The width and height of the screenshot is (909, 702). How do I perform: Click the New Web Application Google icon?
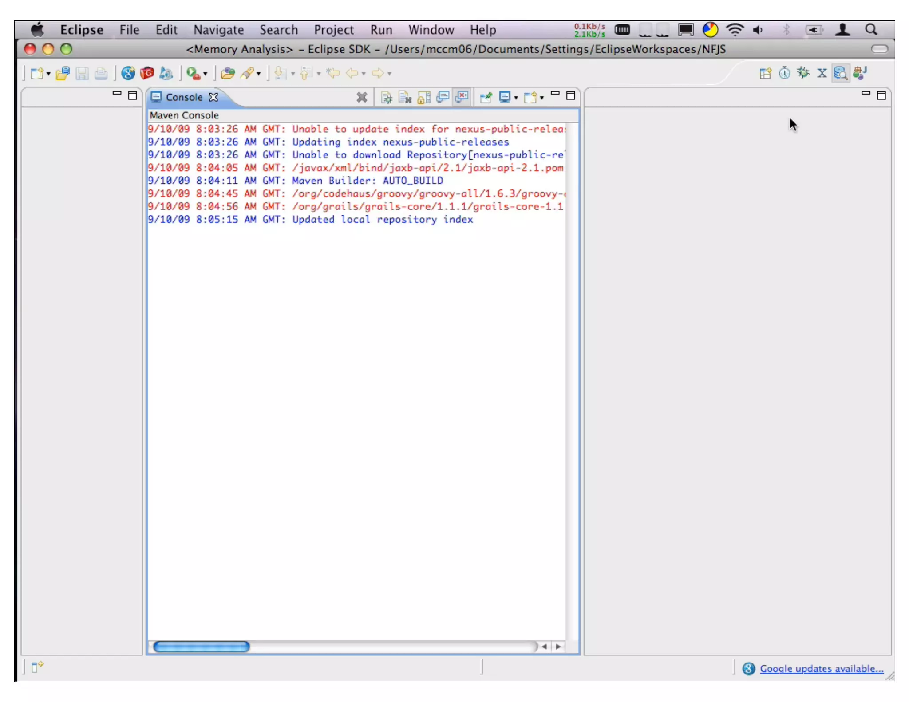coord(128,73)
